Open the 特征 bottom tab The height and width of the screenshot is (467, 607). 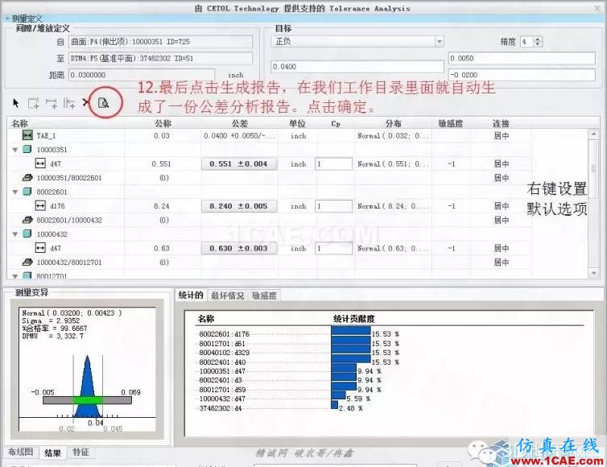tap(81, 452)
